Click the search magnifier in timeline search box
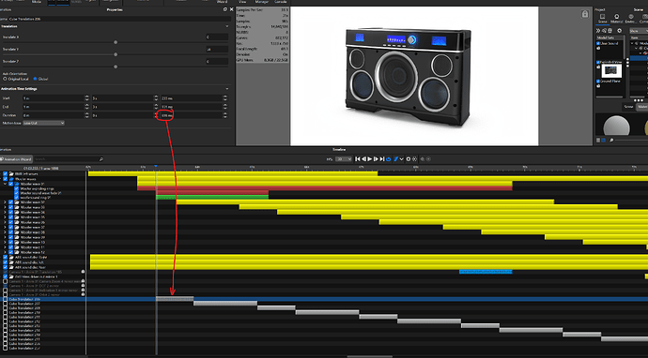The height and width of the screenshot is (358, 648). [x=100, y=159]
